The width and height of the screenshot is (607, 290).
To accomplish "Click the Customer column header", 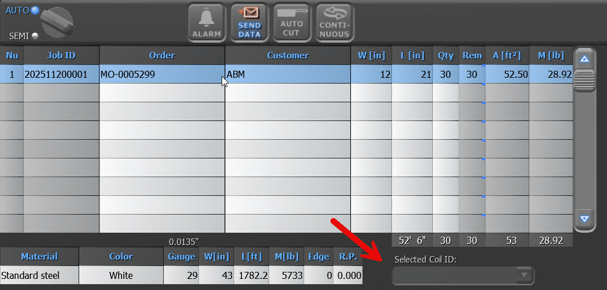I will pos(288,56).
